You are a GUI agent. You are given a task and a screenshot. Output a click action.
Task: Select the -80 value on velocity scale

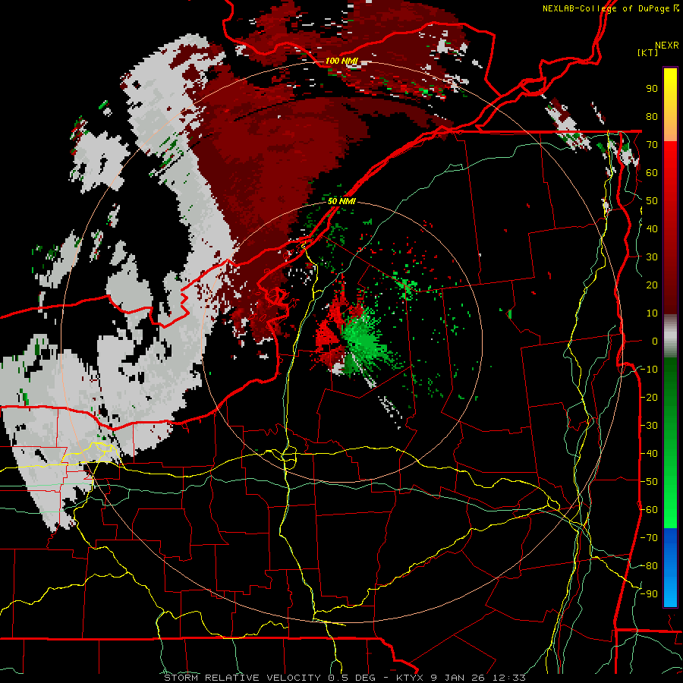[x=649, y=566]
